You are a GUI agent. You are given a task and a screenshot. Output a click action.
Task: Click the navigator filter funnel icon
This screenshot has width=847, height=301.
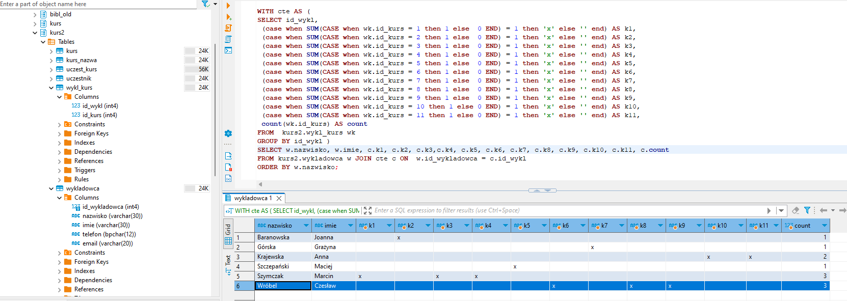point(205,4)
